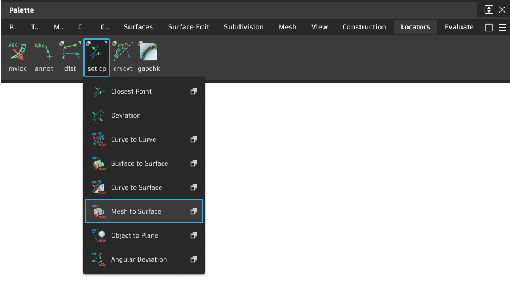Open the Palette hamburger menu
This screenshot has height=282, width=510.
502,28
